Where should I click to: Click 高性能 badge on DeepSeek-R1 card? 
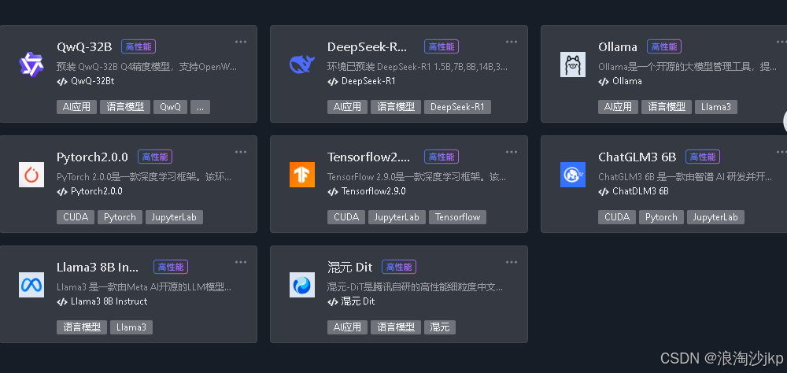[x=442, y=46]
